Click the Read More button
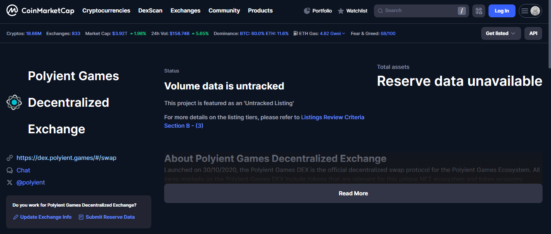Viewport: 551px width, 234px height. click(x=353, y=193)
